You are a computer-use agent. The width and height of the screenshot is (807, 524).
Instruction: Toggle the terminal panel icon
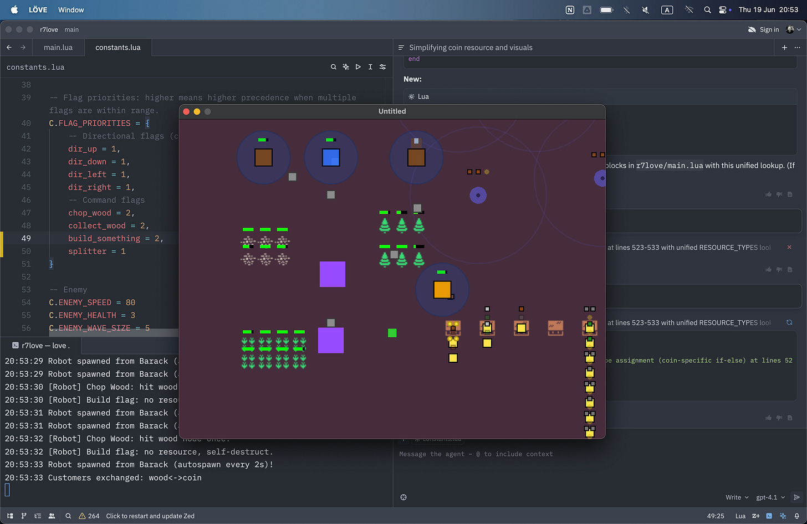[x=769, y=516]
